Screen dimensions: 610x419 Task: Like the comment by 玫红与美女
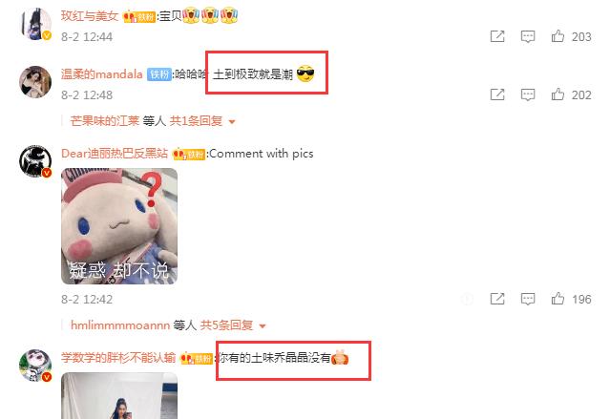[557, 36]
